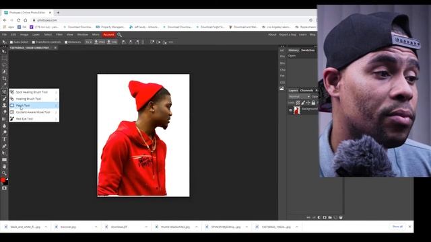Expand download.jfif download item arrow
The width and height of the screenshot is (431, 242).
(x=146, y=227)
